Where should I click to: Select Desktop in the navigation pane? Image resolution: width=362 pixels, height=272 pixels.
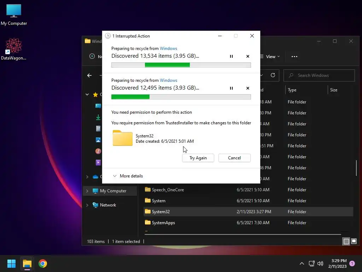click(98, 106)
